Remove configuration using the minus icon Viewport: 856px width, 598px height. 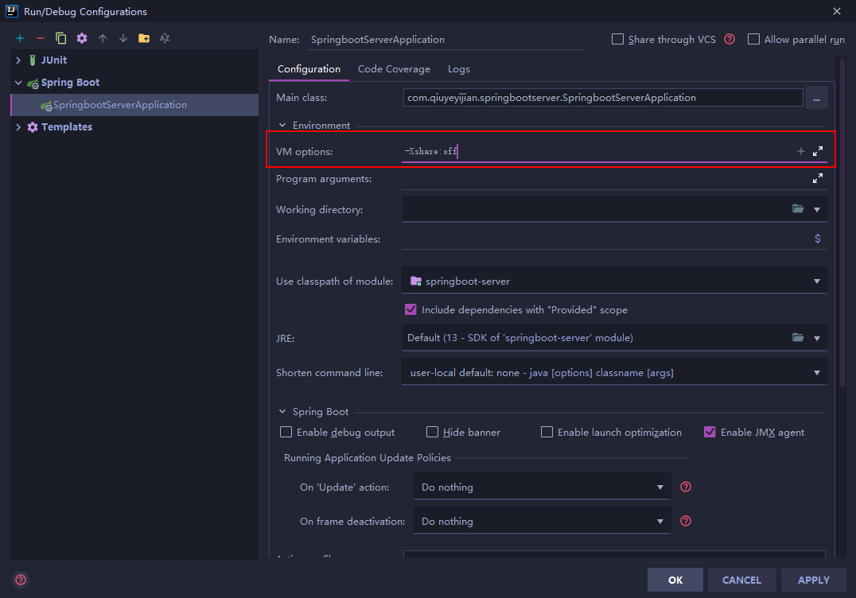[41, 38]
